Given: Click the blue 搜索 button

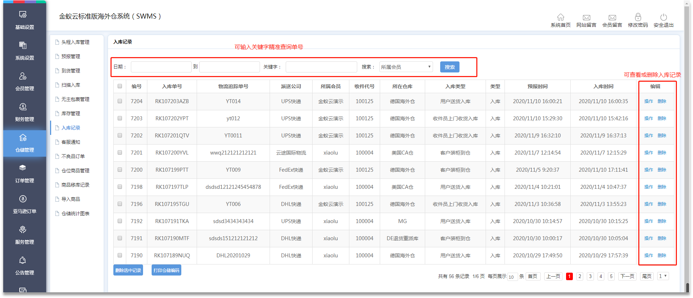Looking at the screenshot, I should pos(449,67).
